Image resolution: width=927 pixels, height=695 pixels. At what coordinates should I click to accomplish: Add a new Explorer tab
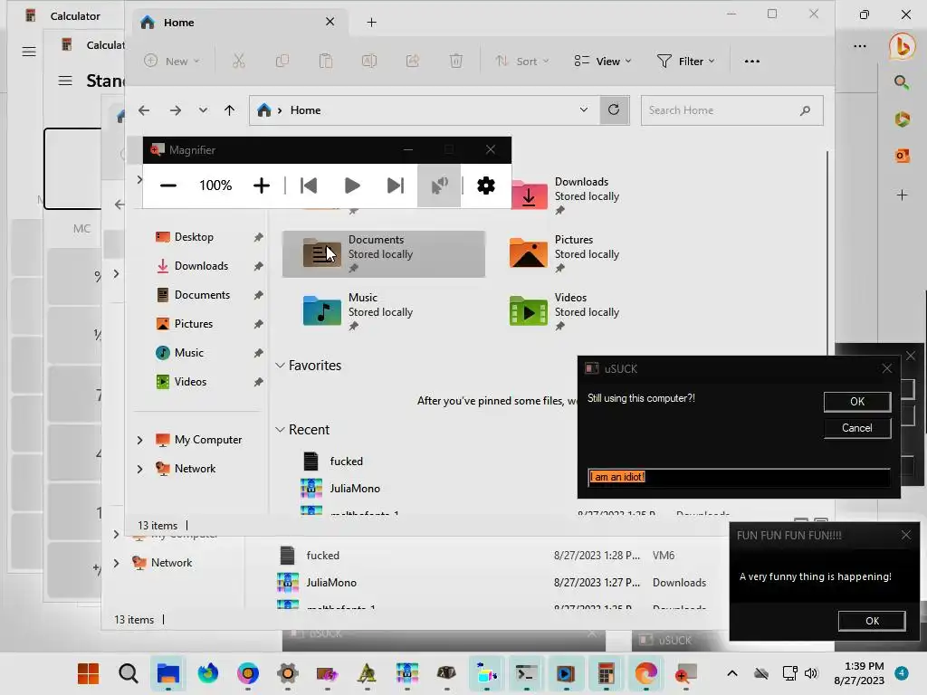(371, 23)
